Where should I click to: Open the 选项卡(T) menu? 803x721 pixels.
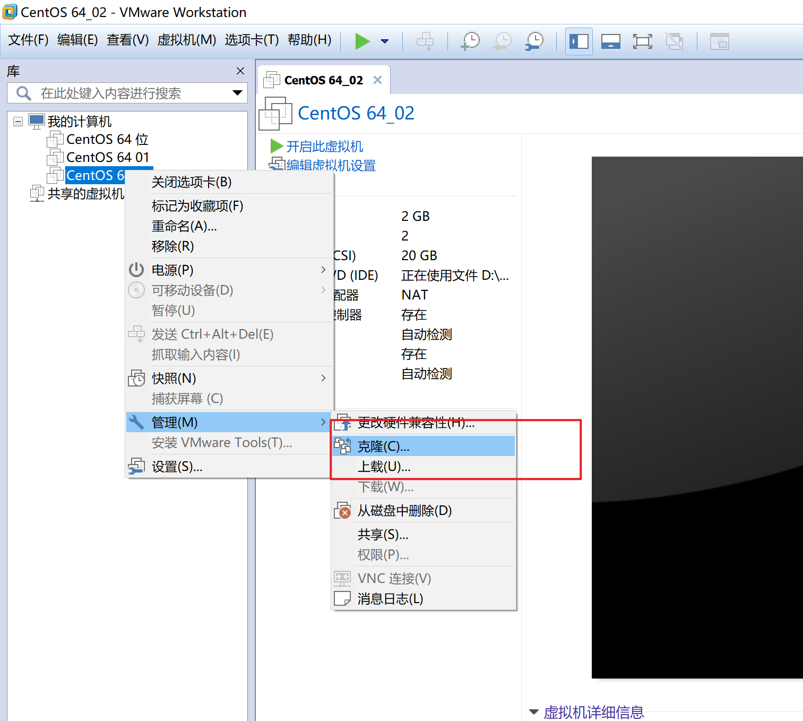tap(252, 40)
